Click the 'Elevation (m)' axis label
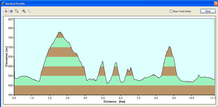The width and height of the screenshot is (218, 107). click(6, 57)
